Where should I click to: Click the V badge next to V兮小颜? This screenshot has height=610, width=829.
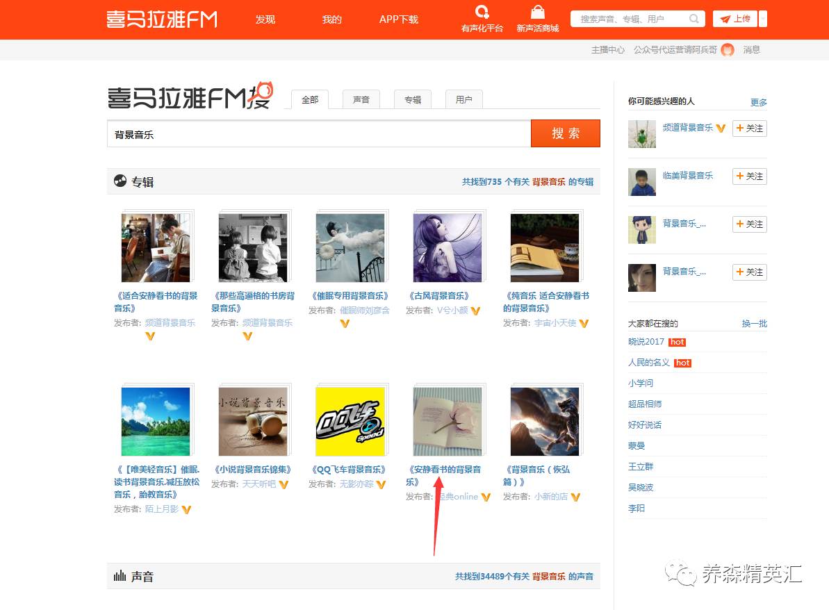tap(475, 311)
